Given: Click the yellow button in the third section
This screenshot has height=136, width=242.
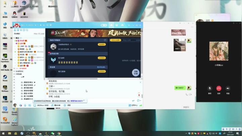Looking at the screenshot, I should 102,71.
